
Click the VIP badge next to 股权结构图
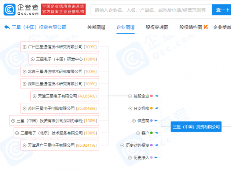pyautogui.click(x=206, y=27)
